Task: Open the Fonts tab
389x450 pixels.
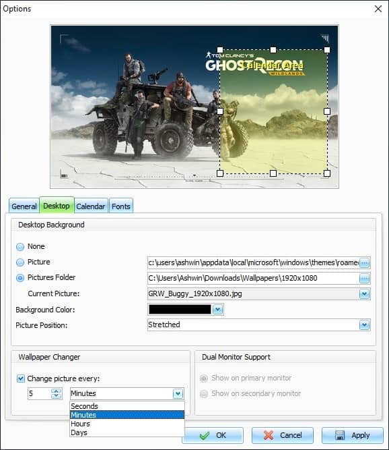Action: (120, 206)
